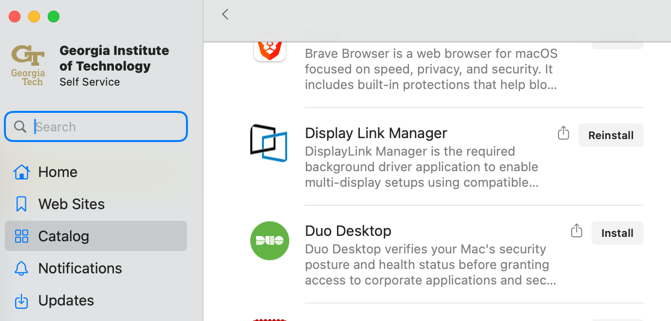Reinstall Display Link Manager
This screenshot has height=321, width=671.
[611, 135]
